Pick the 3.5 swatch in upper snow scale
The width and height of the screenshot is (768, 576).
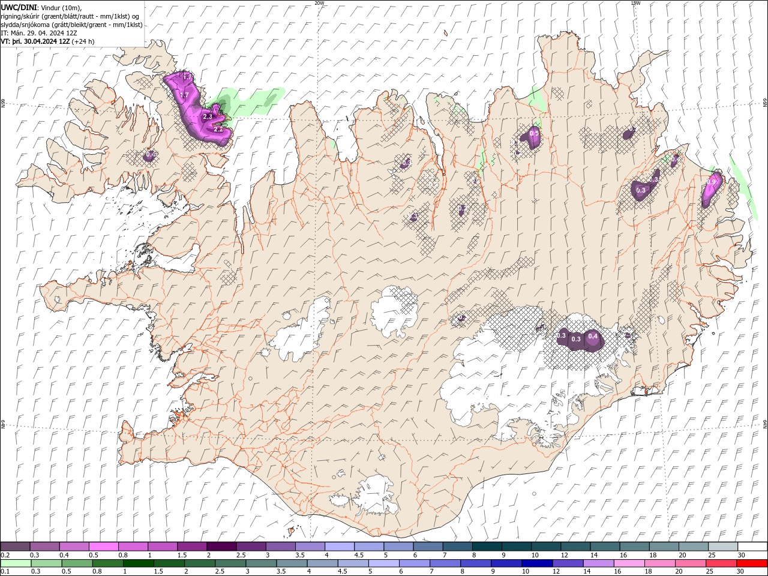click(310, 547)
